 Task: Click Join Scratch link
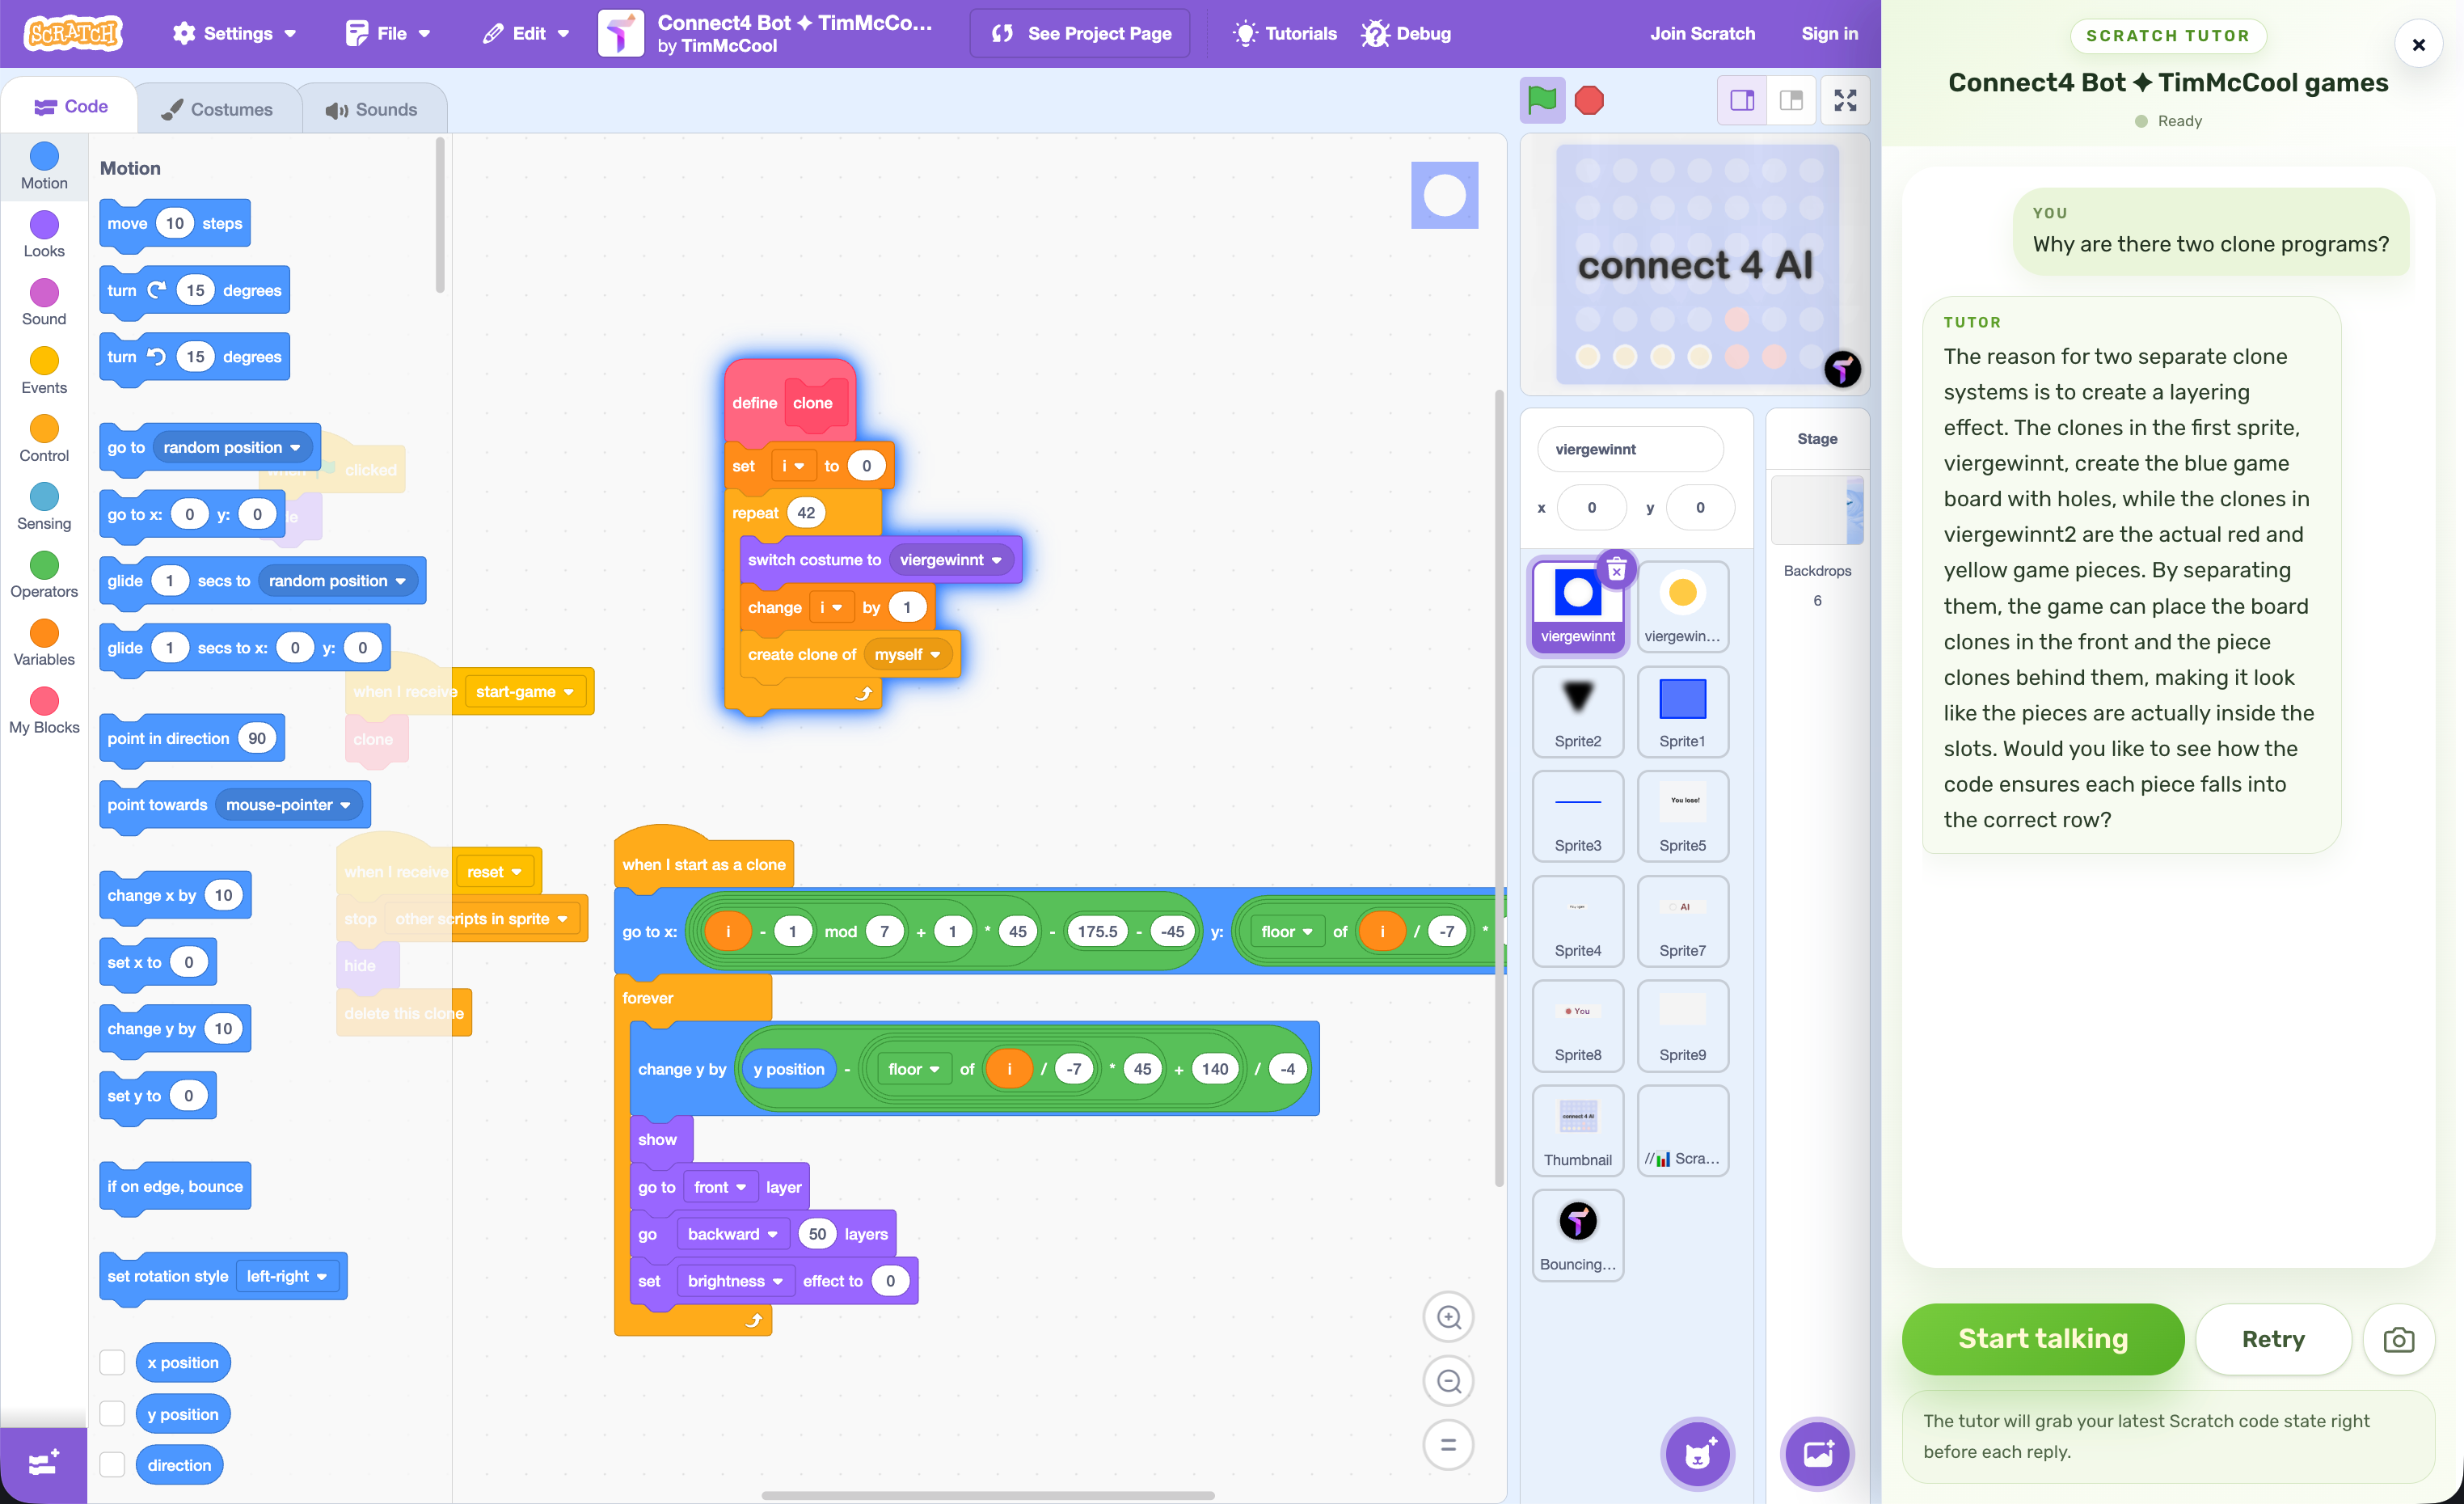(x=1702, y=33)
